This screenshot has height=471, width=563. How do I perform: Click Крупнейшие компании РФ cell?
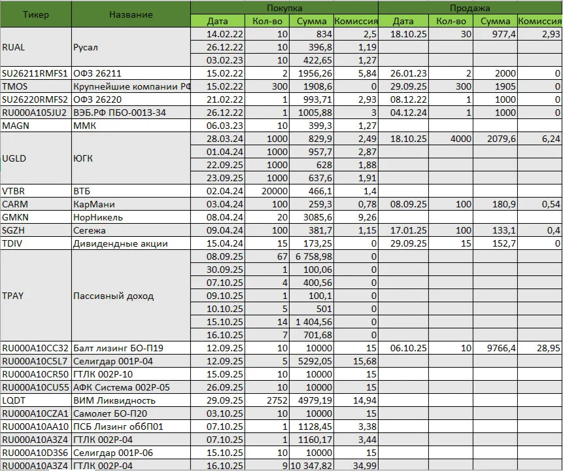(x=131, y=86)
